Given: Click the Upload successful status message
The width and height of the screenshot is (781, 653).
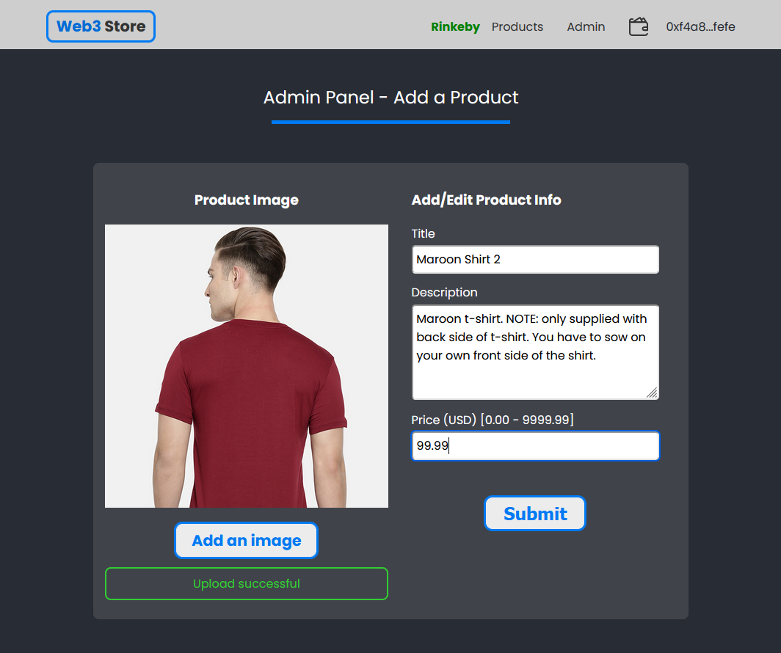Looking at the screenshot, I should (247, 584).
